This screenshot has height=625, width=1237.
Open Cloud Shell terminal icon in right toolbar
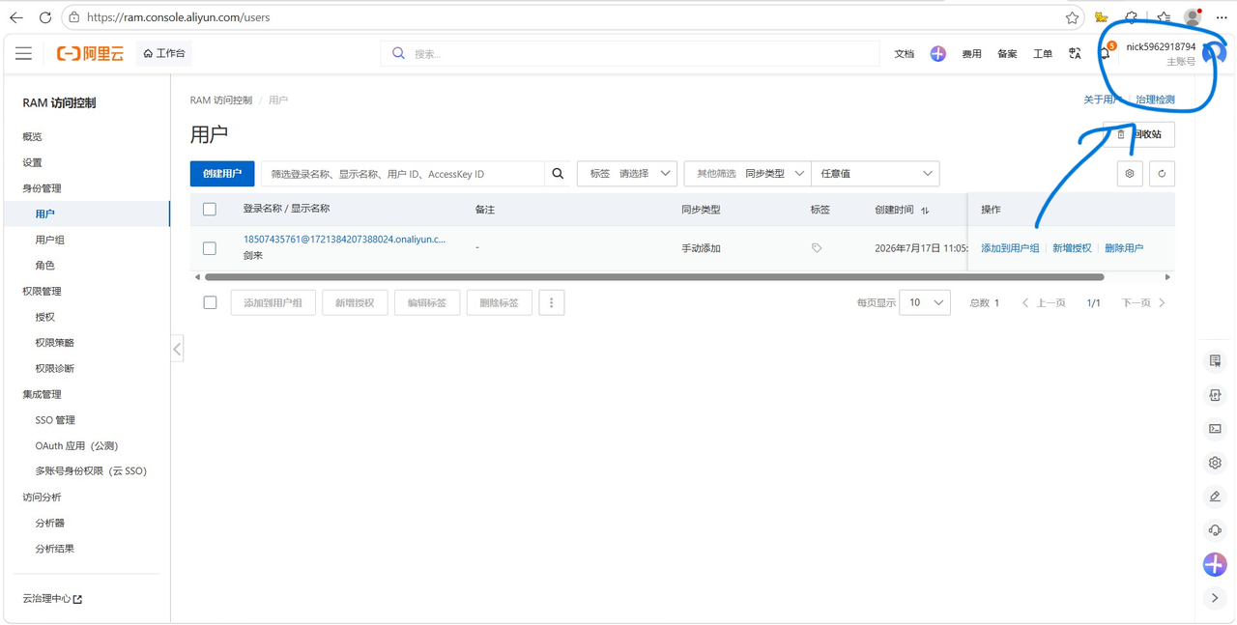1215,429
